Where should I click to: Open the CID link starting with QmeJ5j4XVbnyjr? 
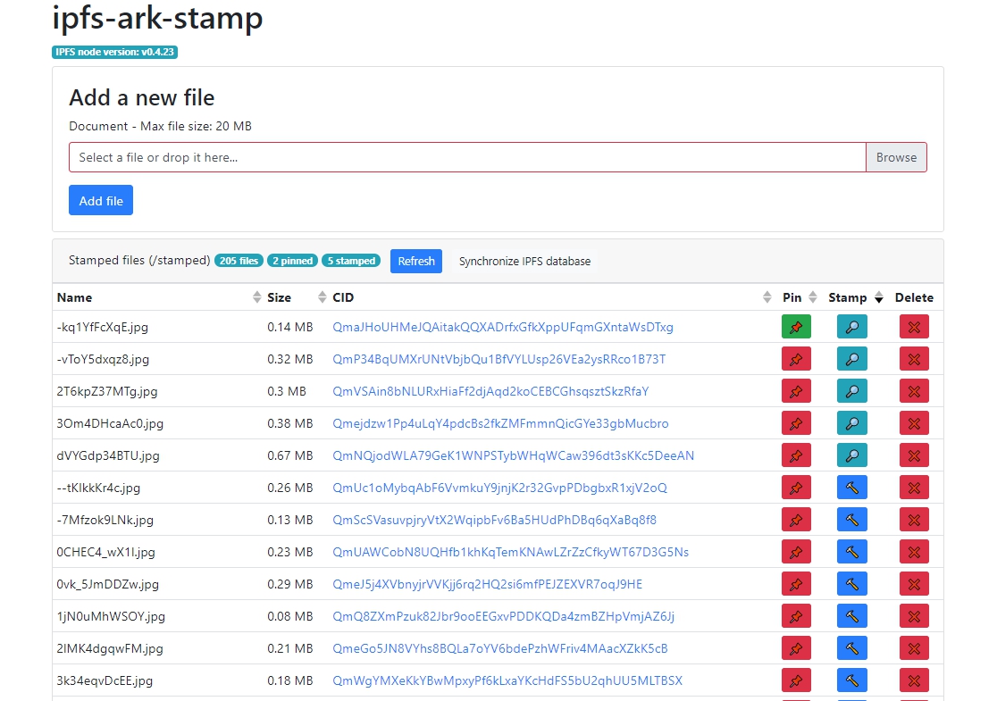tap(487, 583)
